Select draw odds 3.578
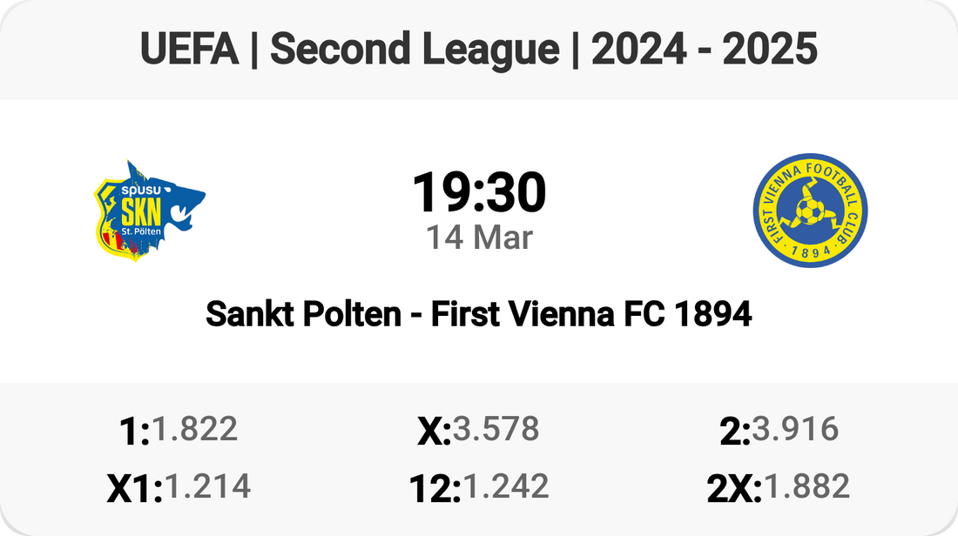This screenshot has width=958, height=536. point(496,429)
